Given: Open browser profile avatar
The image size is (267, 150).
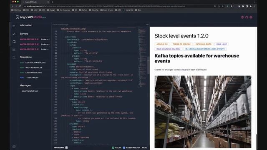Looking at the screenshot, I should [x=251, y=6].
